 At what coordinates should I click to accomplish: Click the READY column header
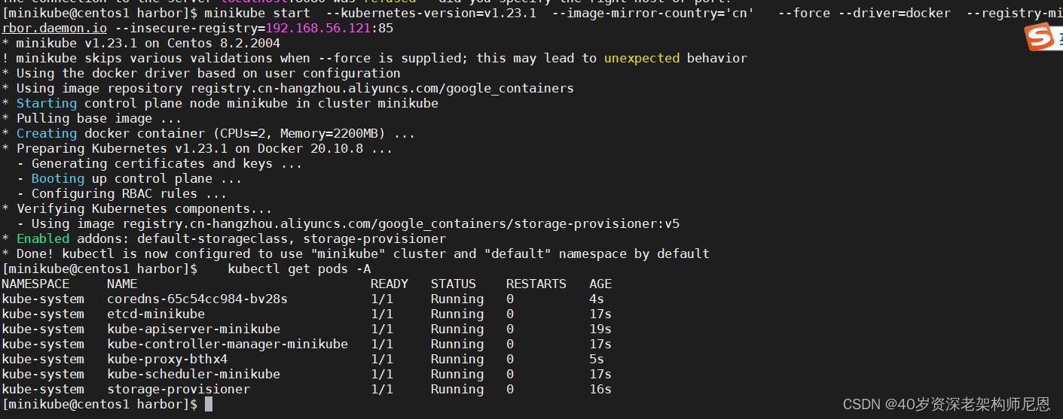(x=389, y=284)
